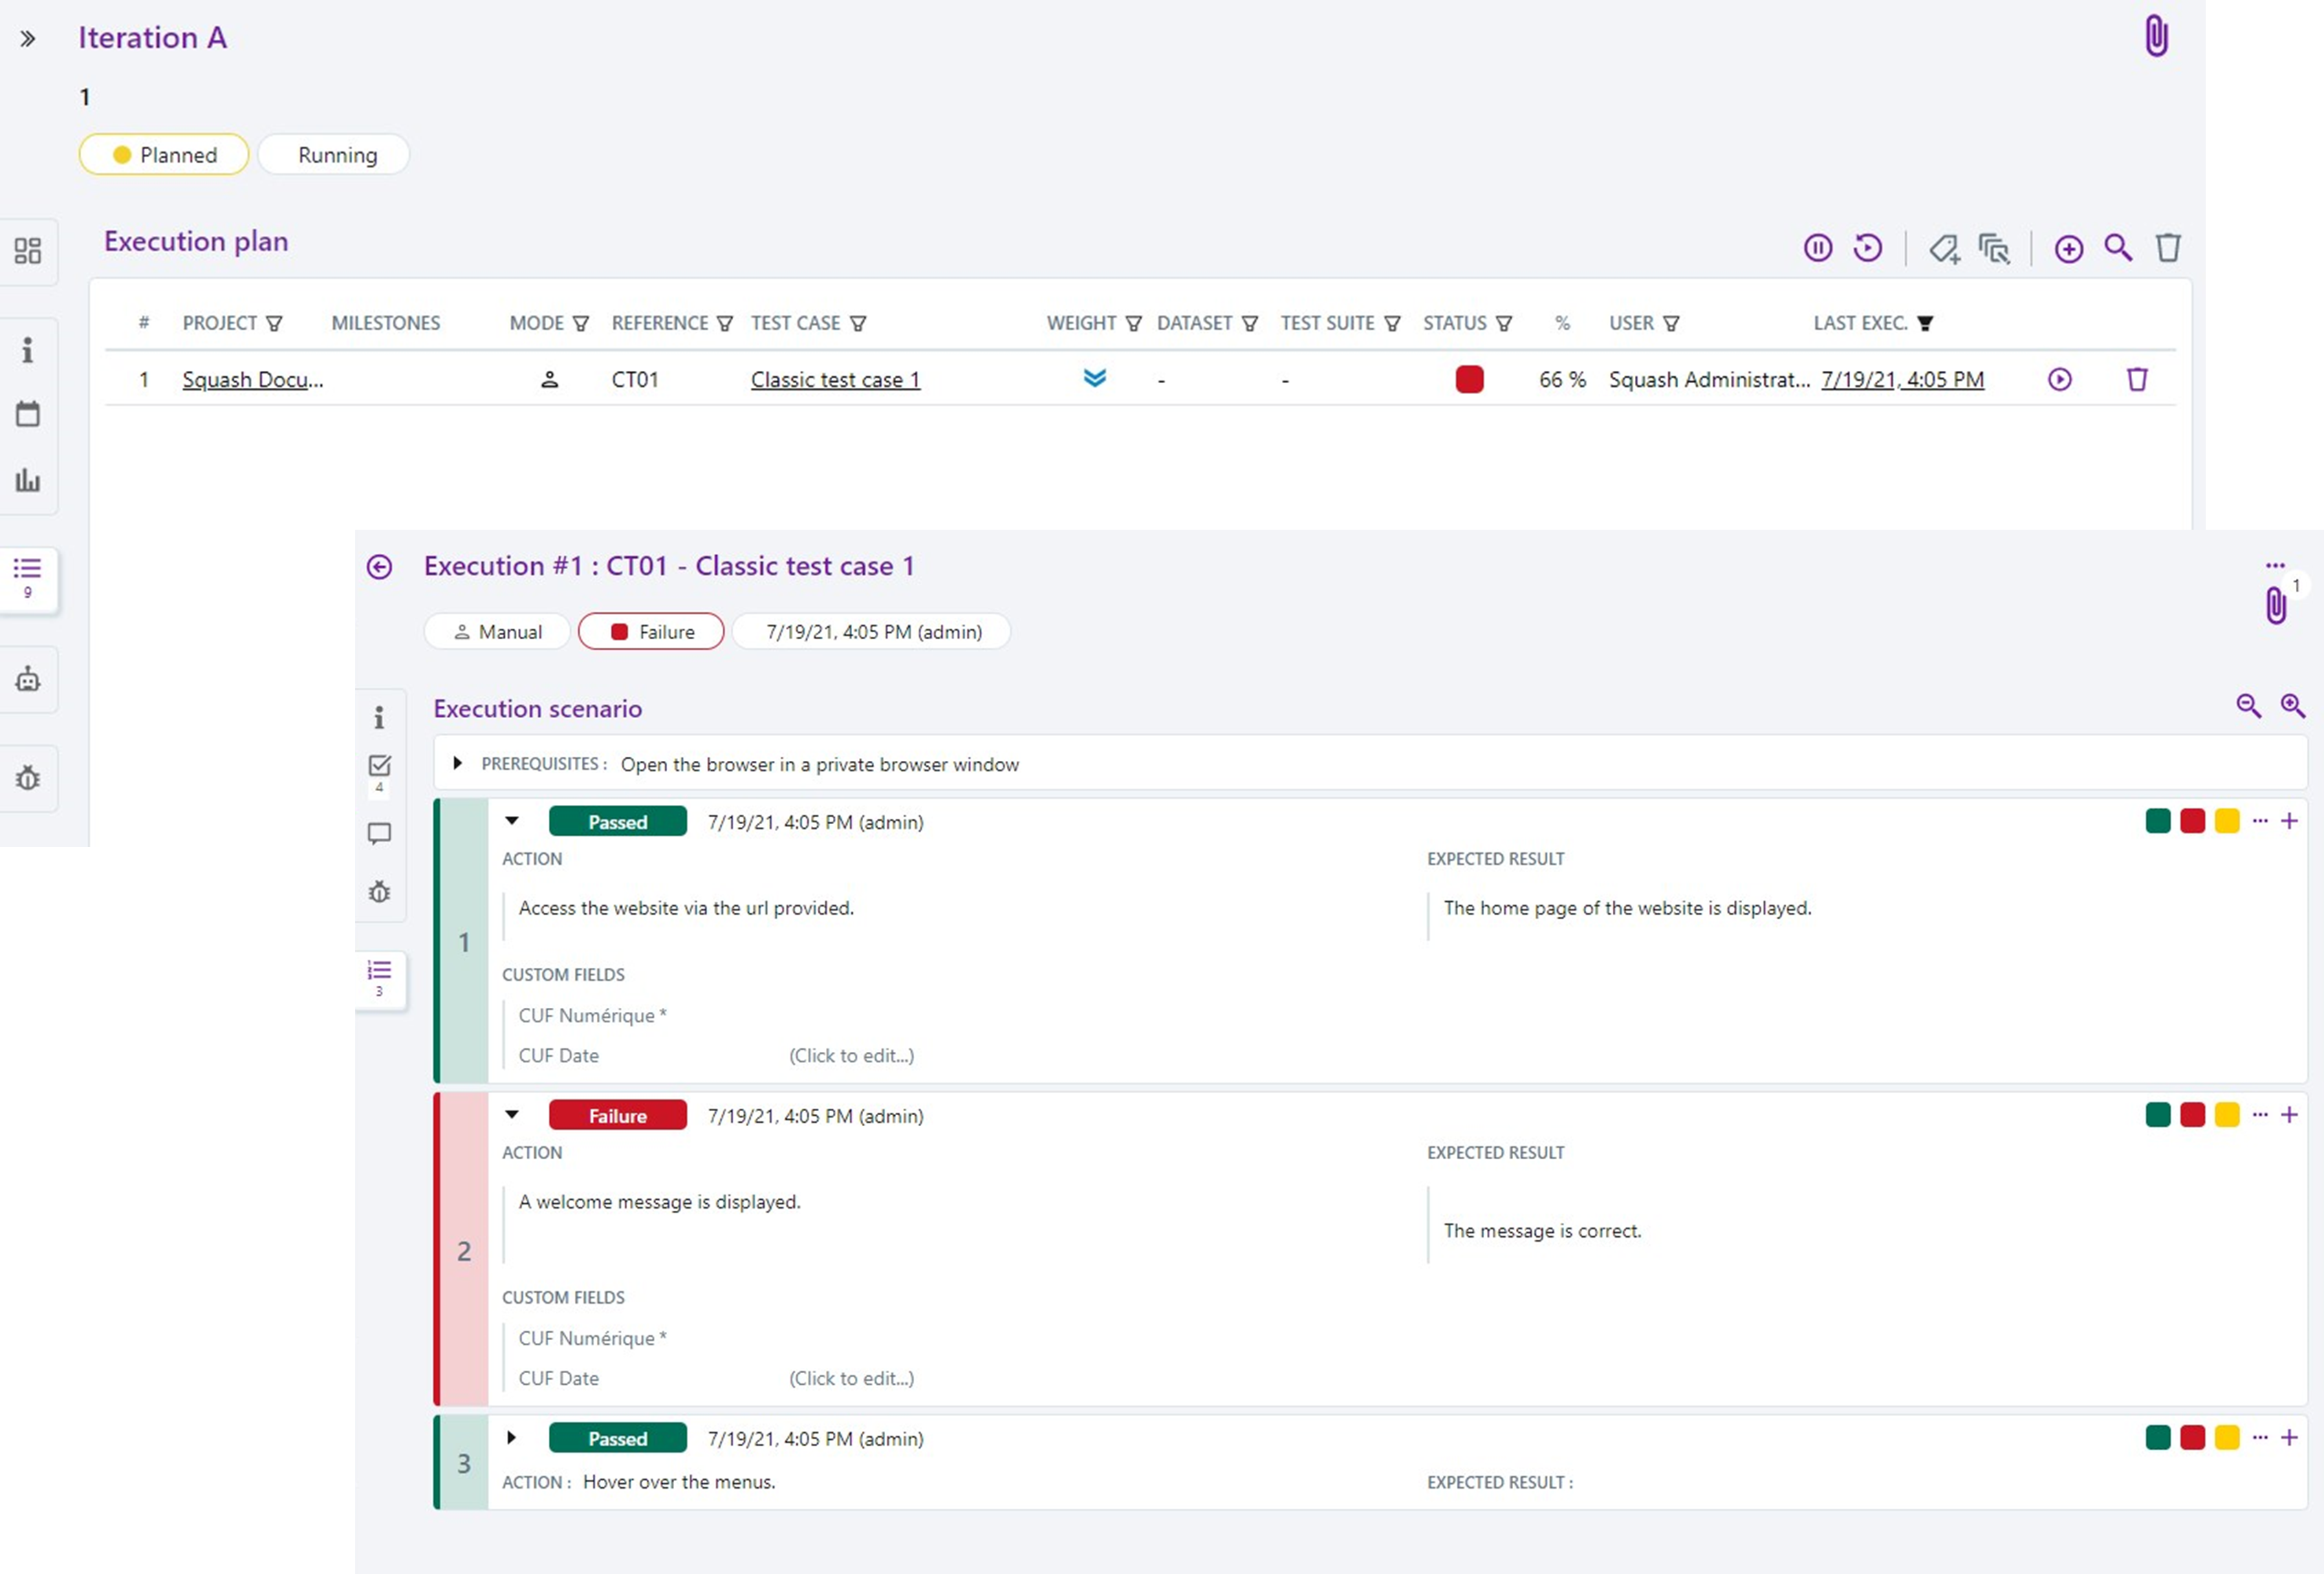Collapse step 1 using its down arrow
Image resolution: width=2324 pixels, height=1574 pixels.
point(512,821)
